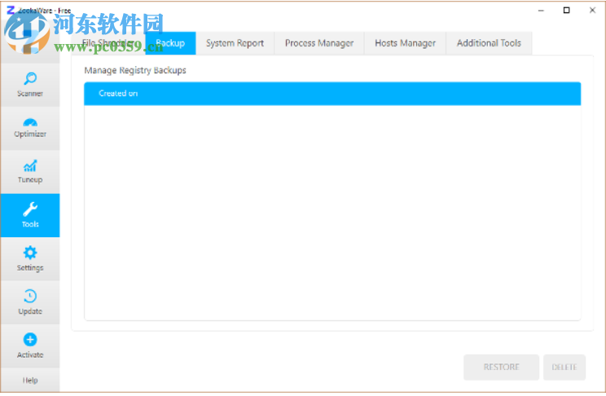The width and height of the screenshot is (606, 396).
Task: Open the Optimizer gauge section
Action: pyautogui.click(x=30, y=129)
